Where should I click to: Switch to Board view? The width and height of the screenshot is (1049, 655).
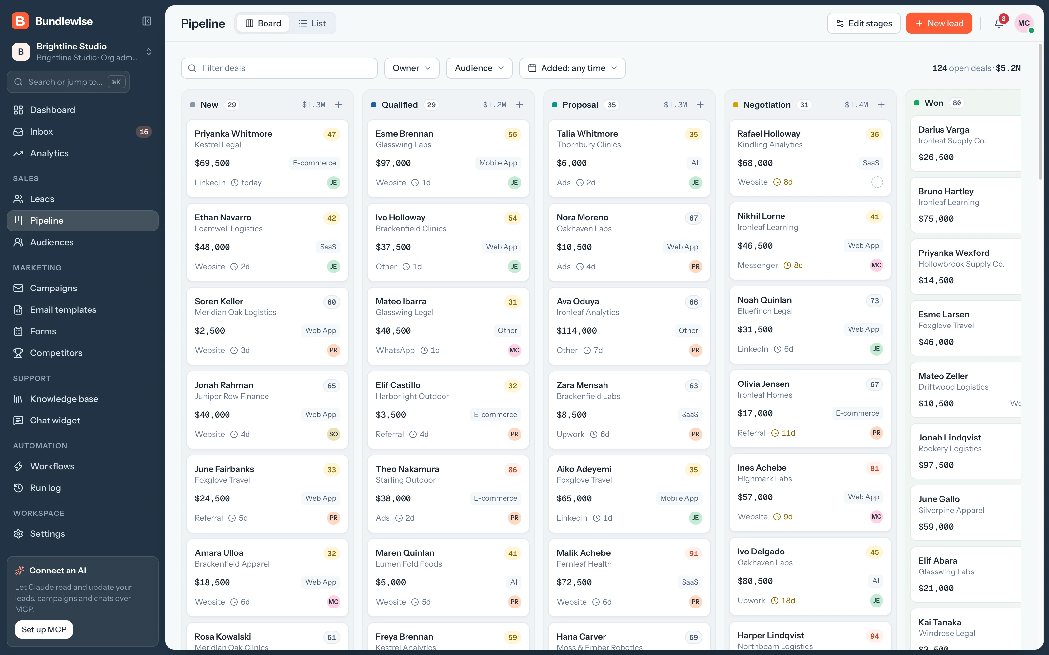263,23
